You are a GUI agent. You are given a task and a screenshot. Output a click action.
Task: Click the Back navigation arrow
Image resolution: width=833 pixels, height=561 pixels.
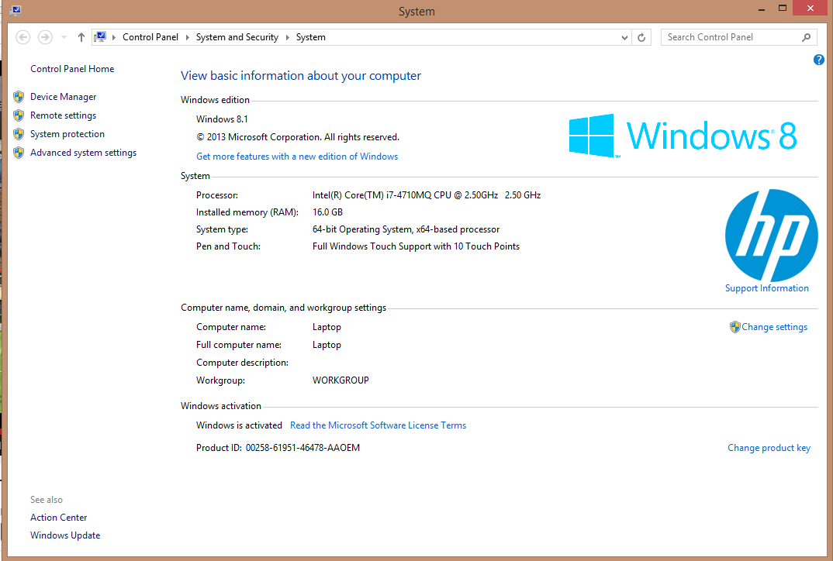coord(22,37)
